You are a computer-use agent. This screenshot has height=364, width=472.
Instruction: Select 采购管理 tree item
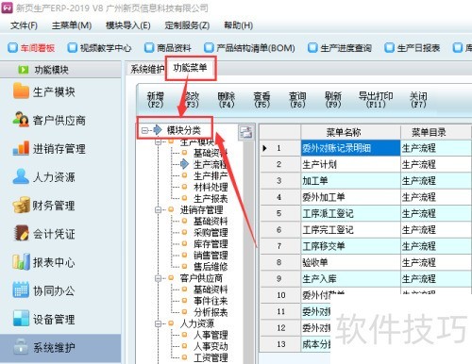pyautogui.click(x=211, y=232)
